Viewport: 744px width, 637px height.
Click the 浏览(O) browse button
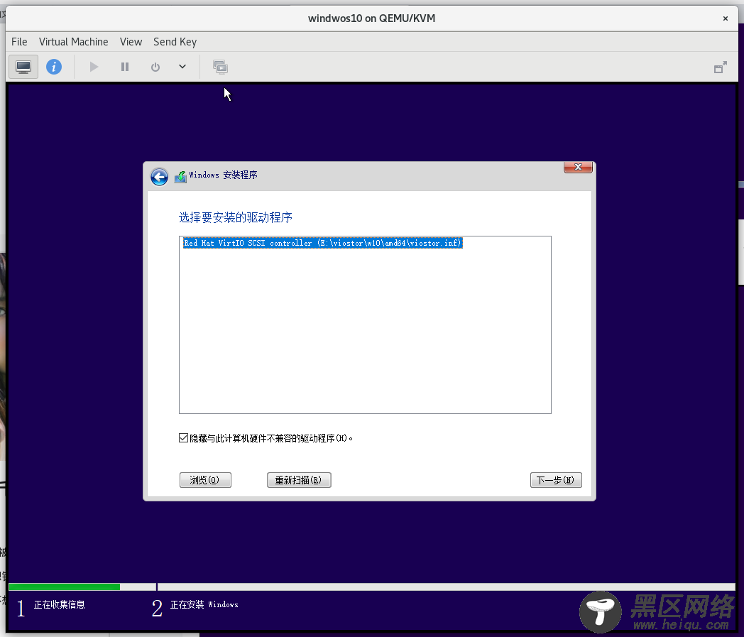click(205, 480)
